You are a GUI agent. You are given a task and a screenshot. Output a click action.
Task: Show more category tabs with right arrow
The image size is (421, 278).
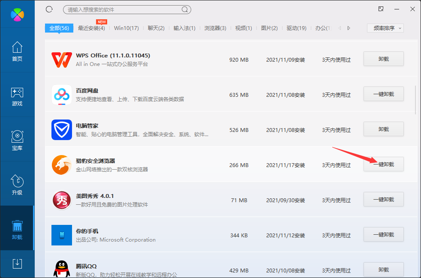pyautogui.click(x=349, y=28)
